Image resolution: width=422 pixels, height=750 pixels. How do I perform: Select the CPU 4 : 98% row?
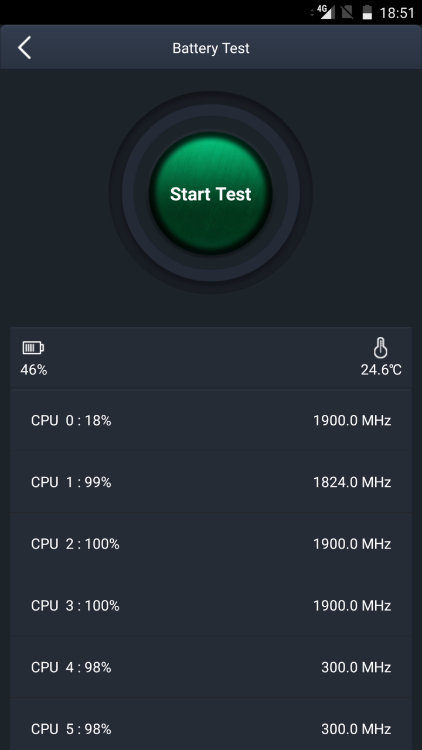point(211,667)
